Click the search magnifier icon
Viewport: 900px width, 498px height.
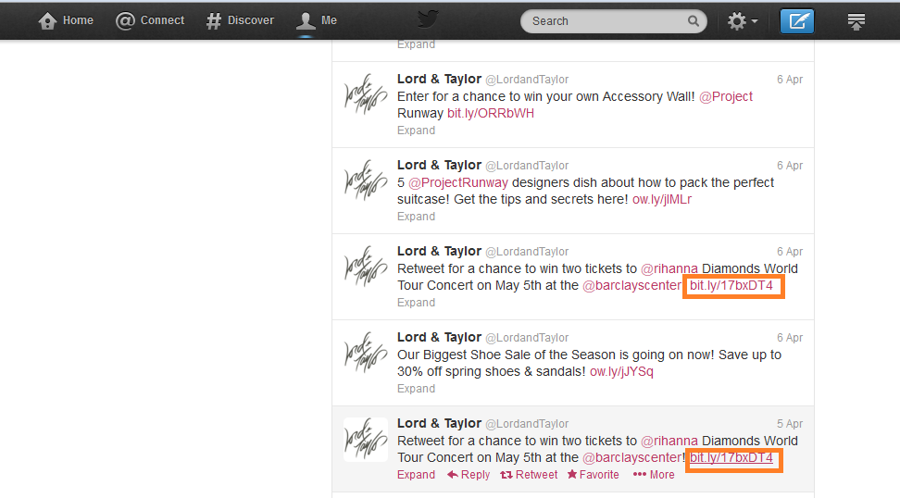pos(694,20)
